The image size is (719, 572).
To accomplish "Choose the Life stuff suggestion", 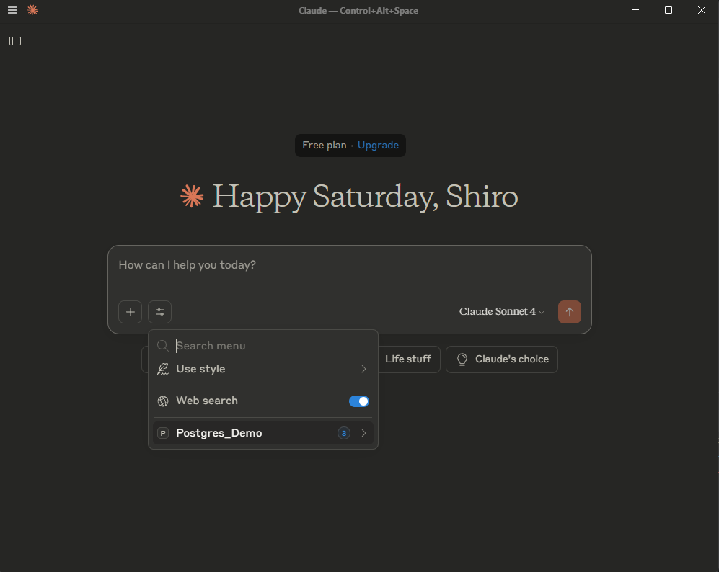I will pyautogui.click(x=407, y=359).
